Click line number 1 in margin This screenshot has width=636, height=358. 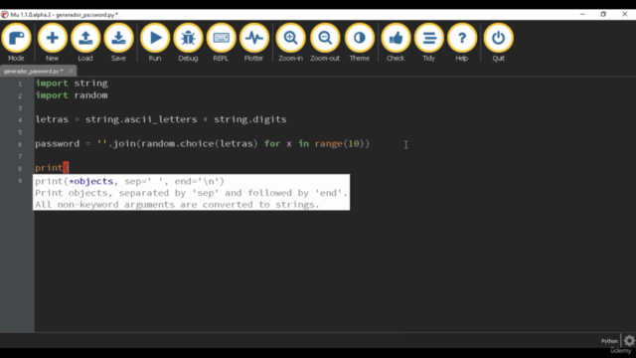tap(20, 84)
